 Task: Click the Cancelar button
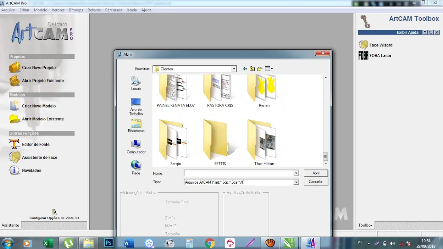[316, 182]
